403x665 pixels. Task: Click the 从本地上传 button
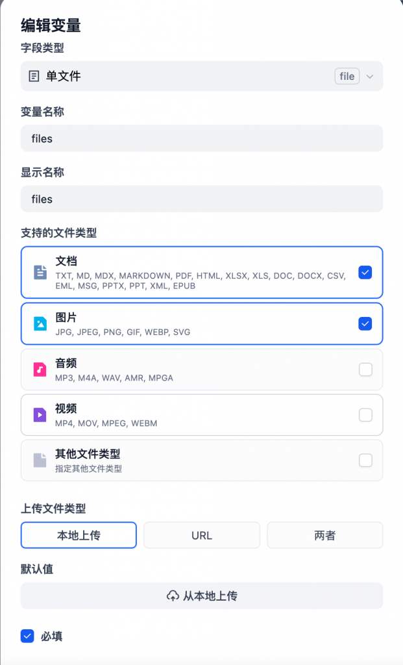pyautogui.click(x=201, y=596)
